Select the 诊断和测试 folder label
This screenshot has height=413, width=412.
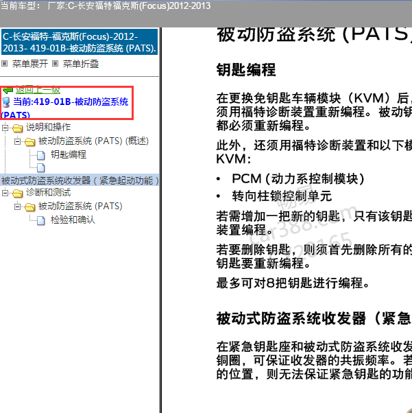(48, 193)
